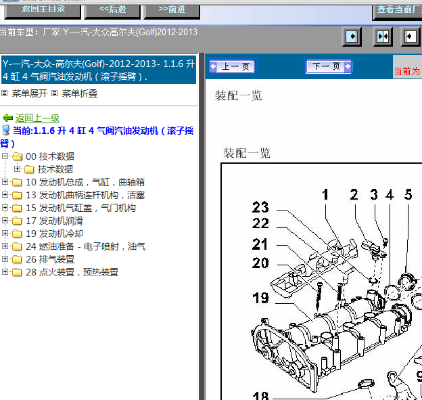The width and height of the screenshot is (422, 400).
Task: Click part number 19 in diagram
Action: (260, 298)
